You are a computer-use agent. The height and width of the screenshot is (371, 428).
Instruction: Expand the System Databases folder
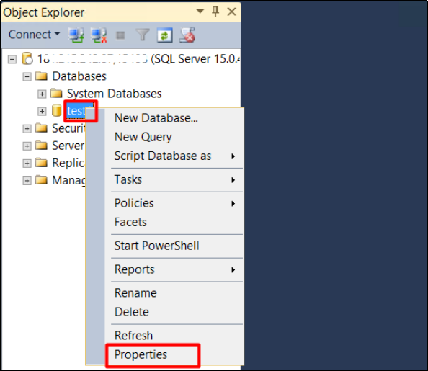tap(42, 94)
